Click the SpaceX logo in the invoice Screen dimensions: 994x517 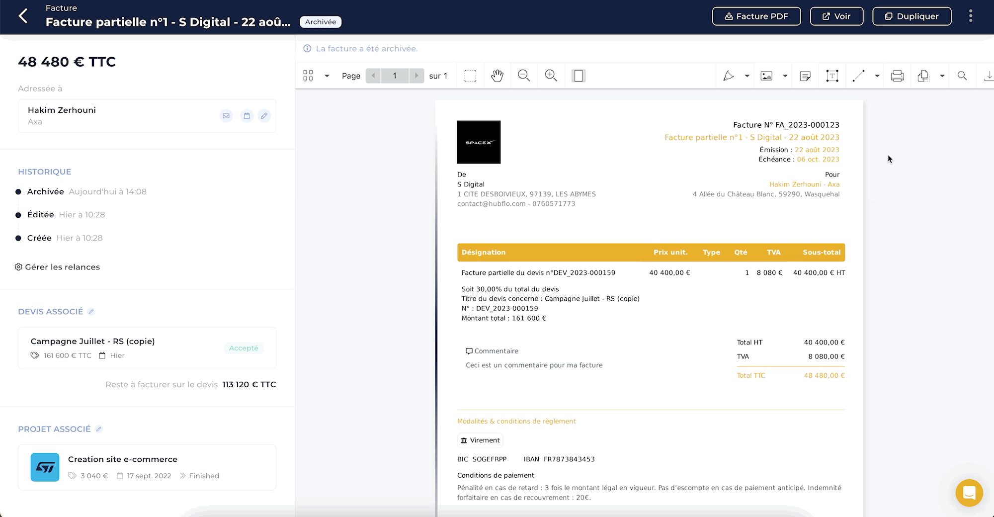point(479,142)
